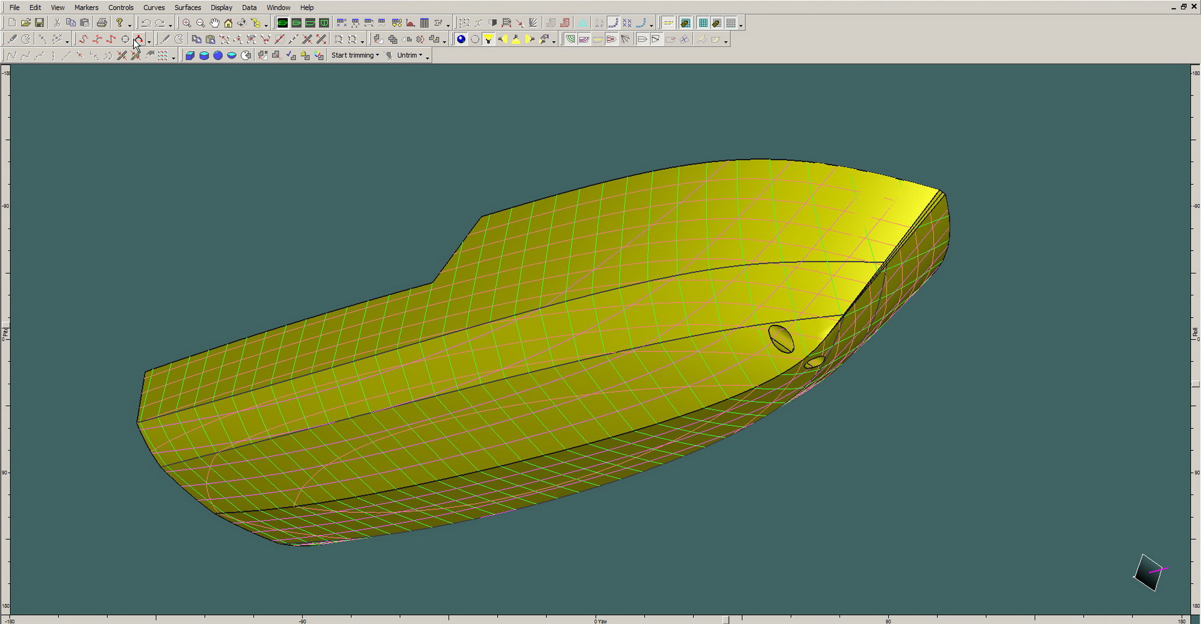Screen dimensions: 1201x624
Task: Open the Window menu
Action: coord(278,7)
